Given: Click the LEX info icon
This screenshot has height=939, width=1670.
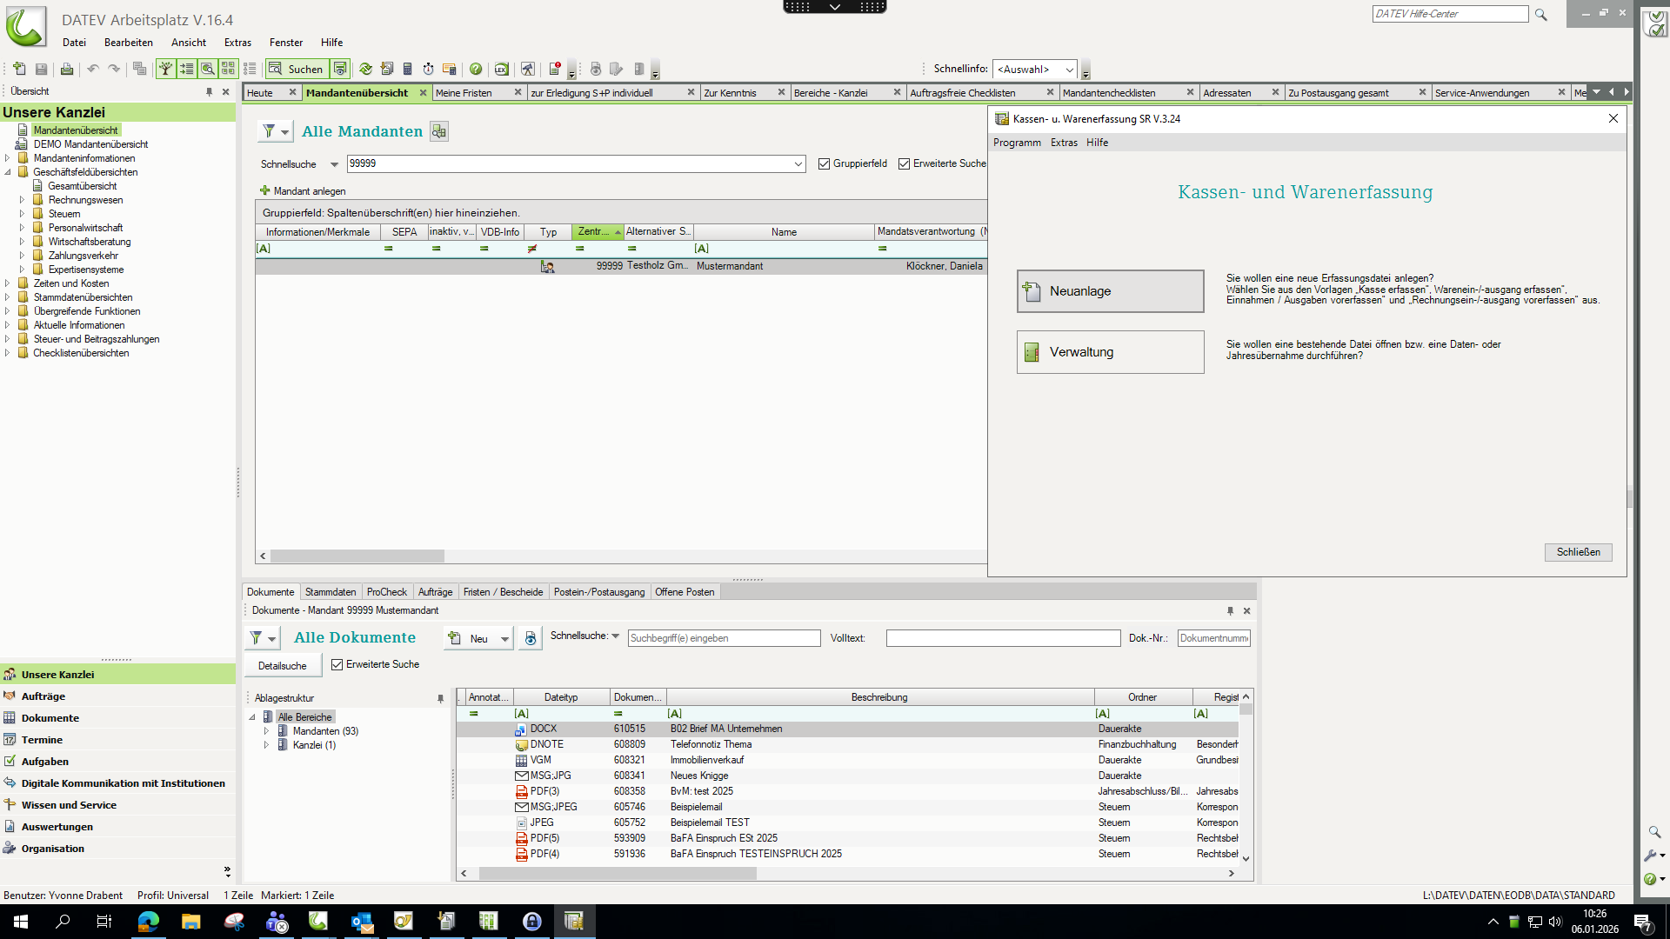Looking at the screenshot, I should [x=501, y=69].
